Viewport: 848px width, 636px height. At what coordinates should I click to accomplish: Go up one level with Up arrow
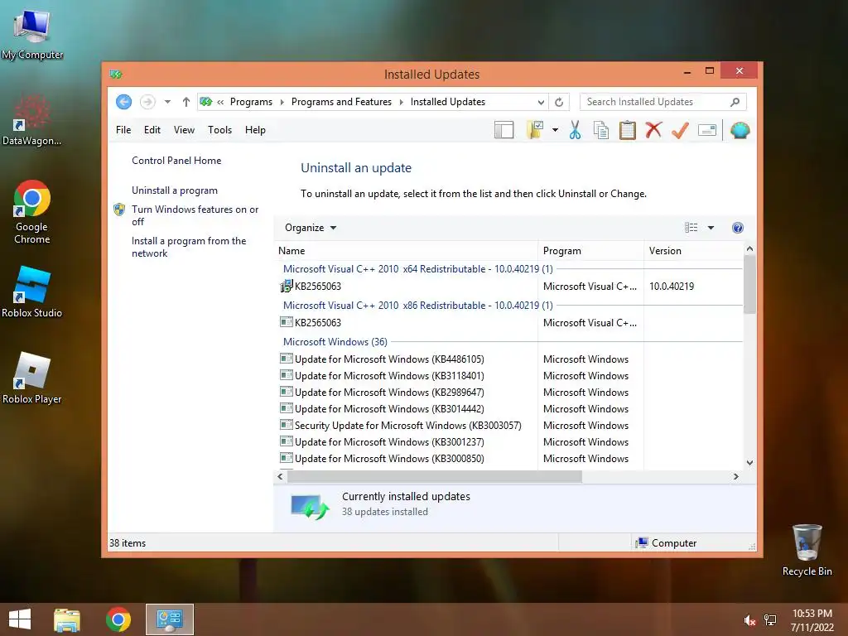(x=186, y=102)
